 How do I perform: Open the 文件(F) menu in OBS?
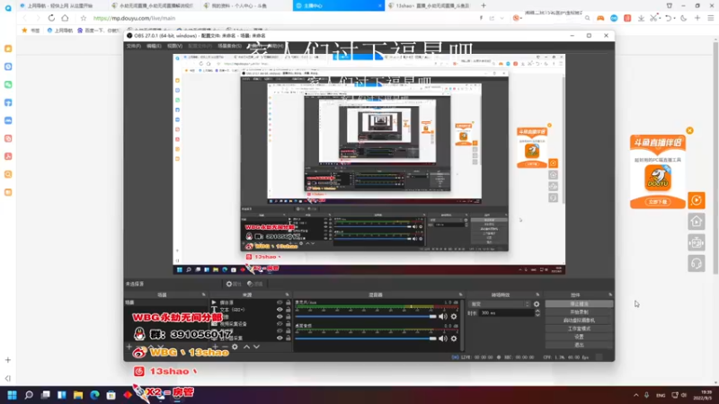coord(133,46)
